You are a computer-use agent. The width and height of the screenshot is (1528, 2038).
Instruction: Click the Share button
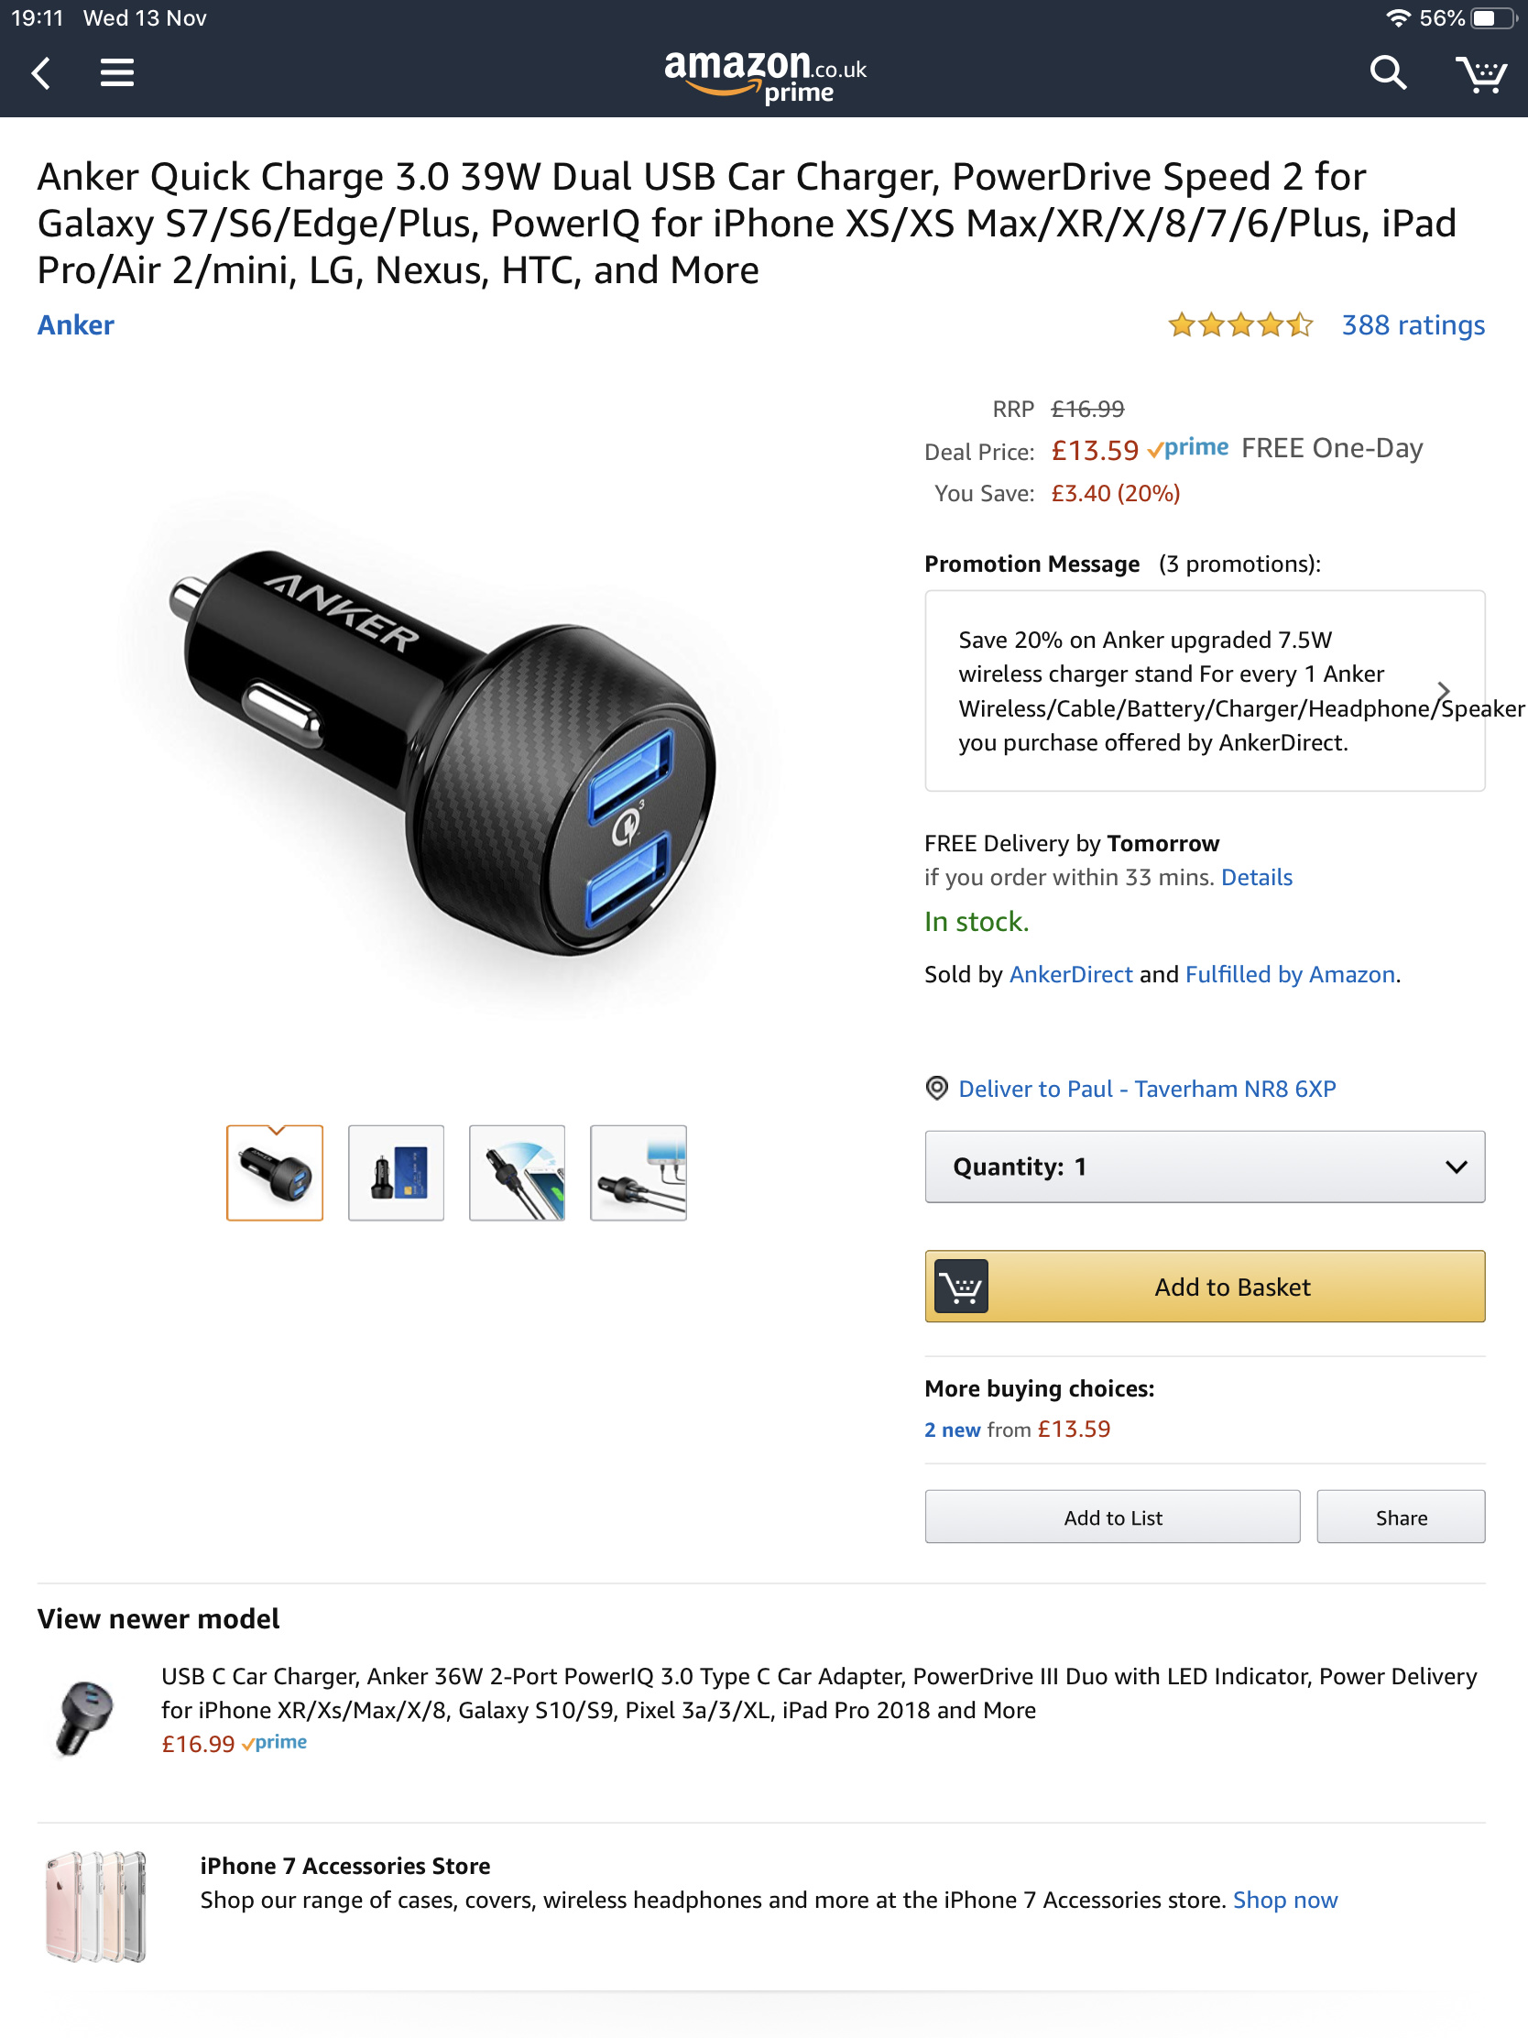tap(1400, 1517)
